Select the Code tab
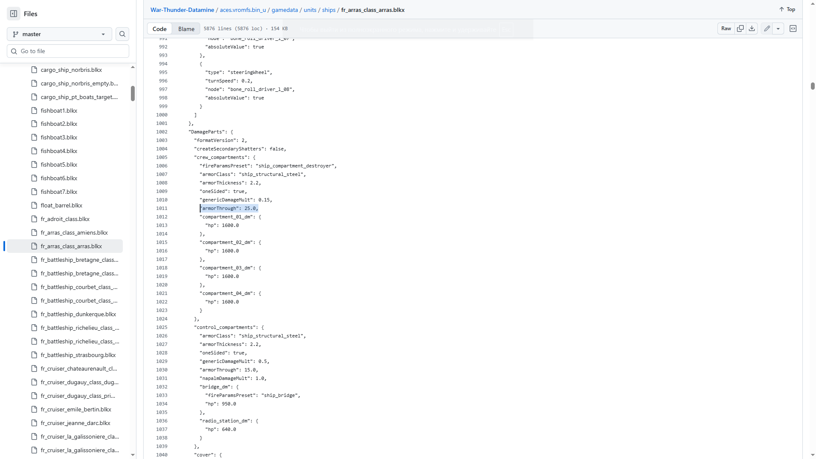Screen dimensions: 816x459 (x=159, y=28)
